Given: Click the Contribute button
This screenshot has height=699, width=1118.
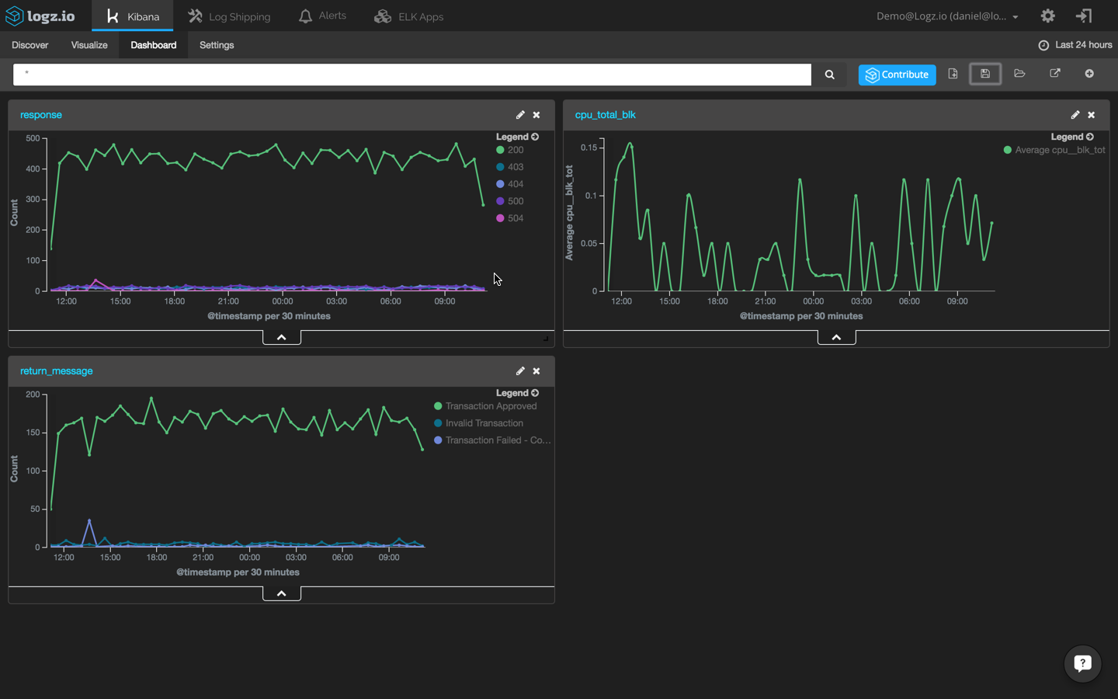Looking at the screenshot, I should [897, 75].
